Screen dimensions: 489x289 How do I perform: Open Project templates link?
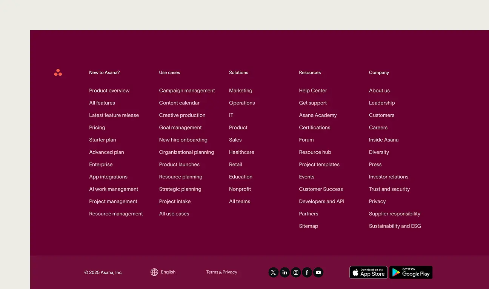(319, 164)
